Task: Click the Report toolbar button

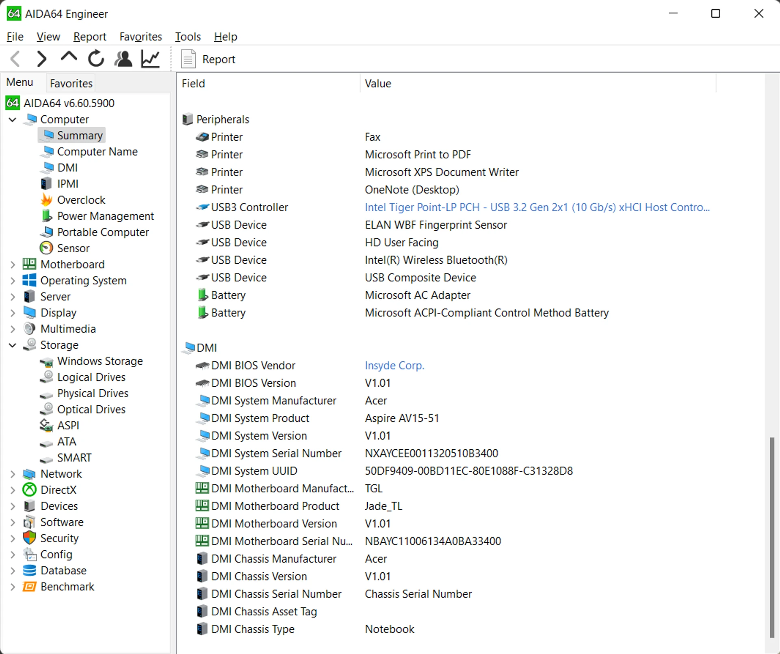Action: 208,59
